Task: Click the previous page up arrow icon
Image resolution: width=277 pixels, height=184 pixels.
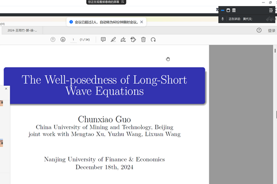Action: (x=53, y=40)
